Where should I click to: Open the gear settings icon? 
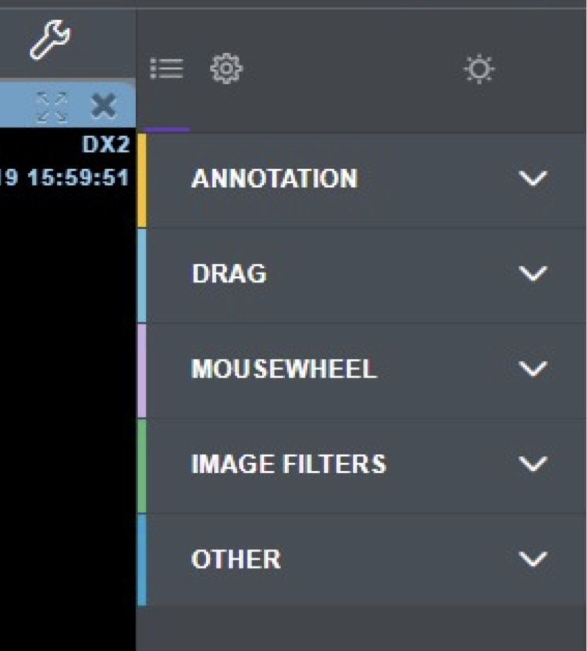226,69
